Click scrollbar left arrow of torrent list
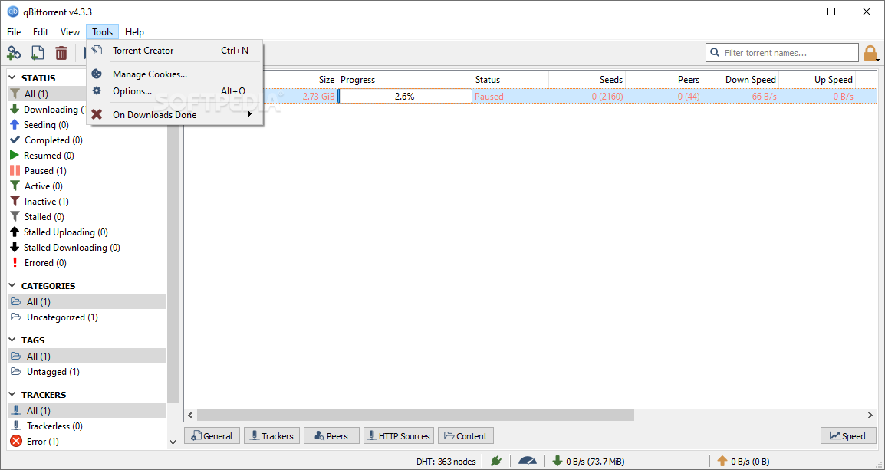 (191, 415)
